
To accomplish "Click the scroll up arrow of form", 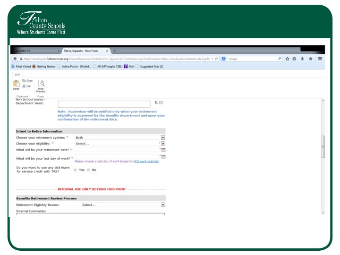I will click(x=323, y=101).
